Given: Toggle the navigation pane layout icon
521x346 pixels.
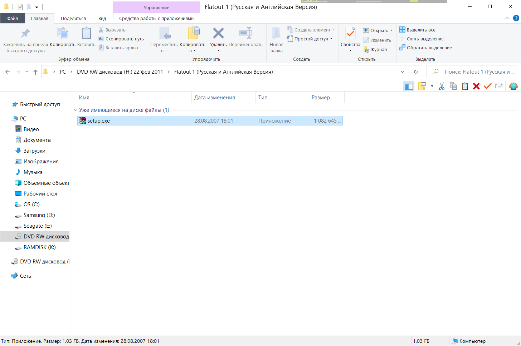Looking at the screenshot, I should (x=409, y=86).
